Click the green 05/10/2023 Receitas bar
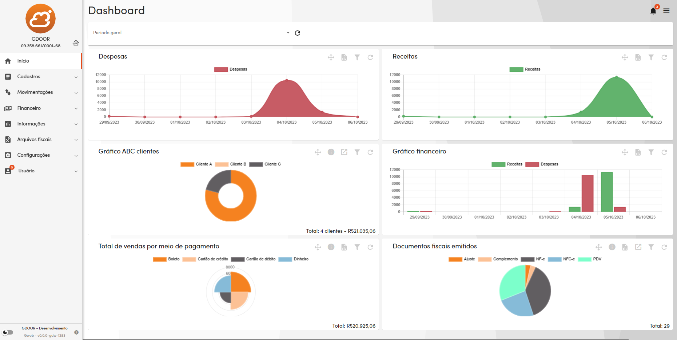Viewport: 677px width, 340px height. click(x=607, y=192)
